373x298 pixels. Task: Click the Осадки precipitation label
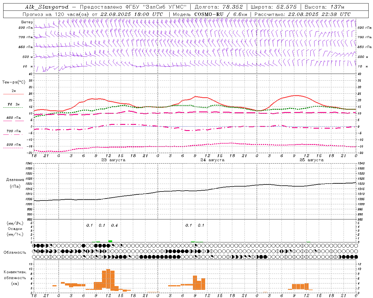15,229
